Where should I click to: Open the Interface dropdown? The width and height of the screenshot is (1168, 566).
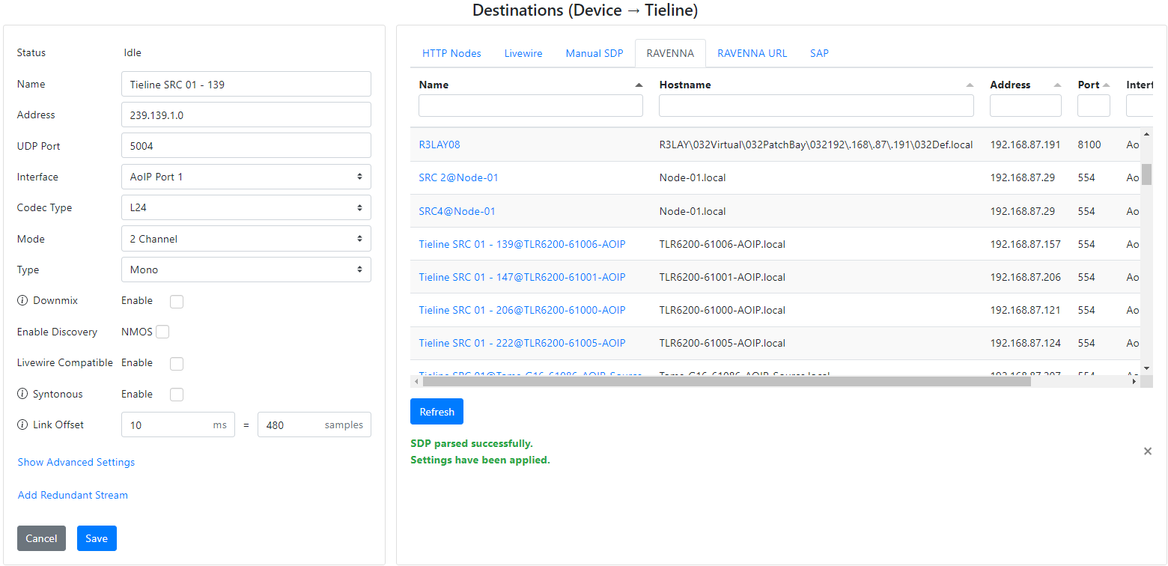pyautogui.click(x=246, y=177)
